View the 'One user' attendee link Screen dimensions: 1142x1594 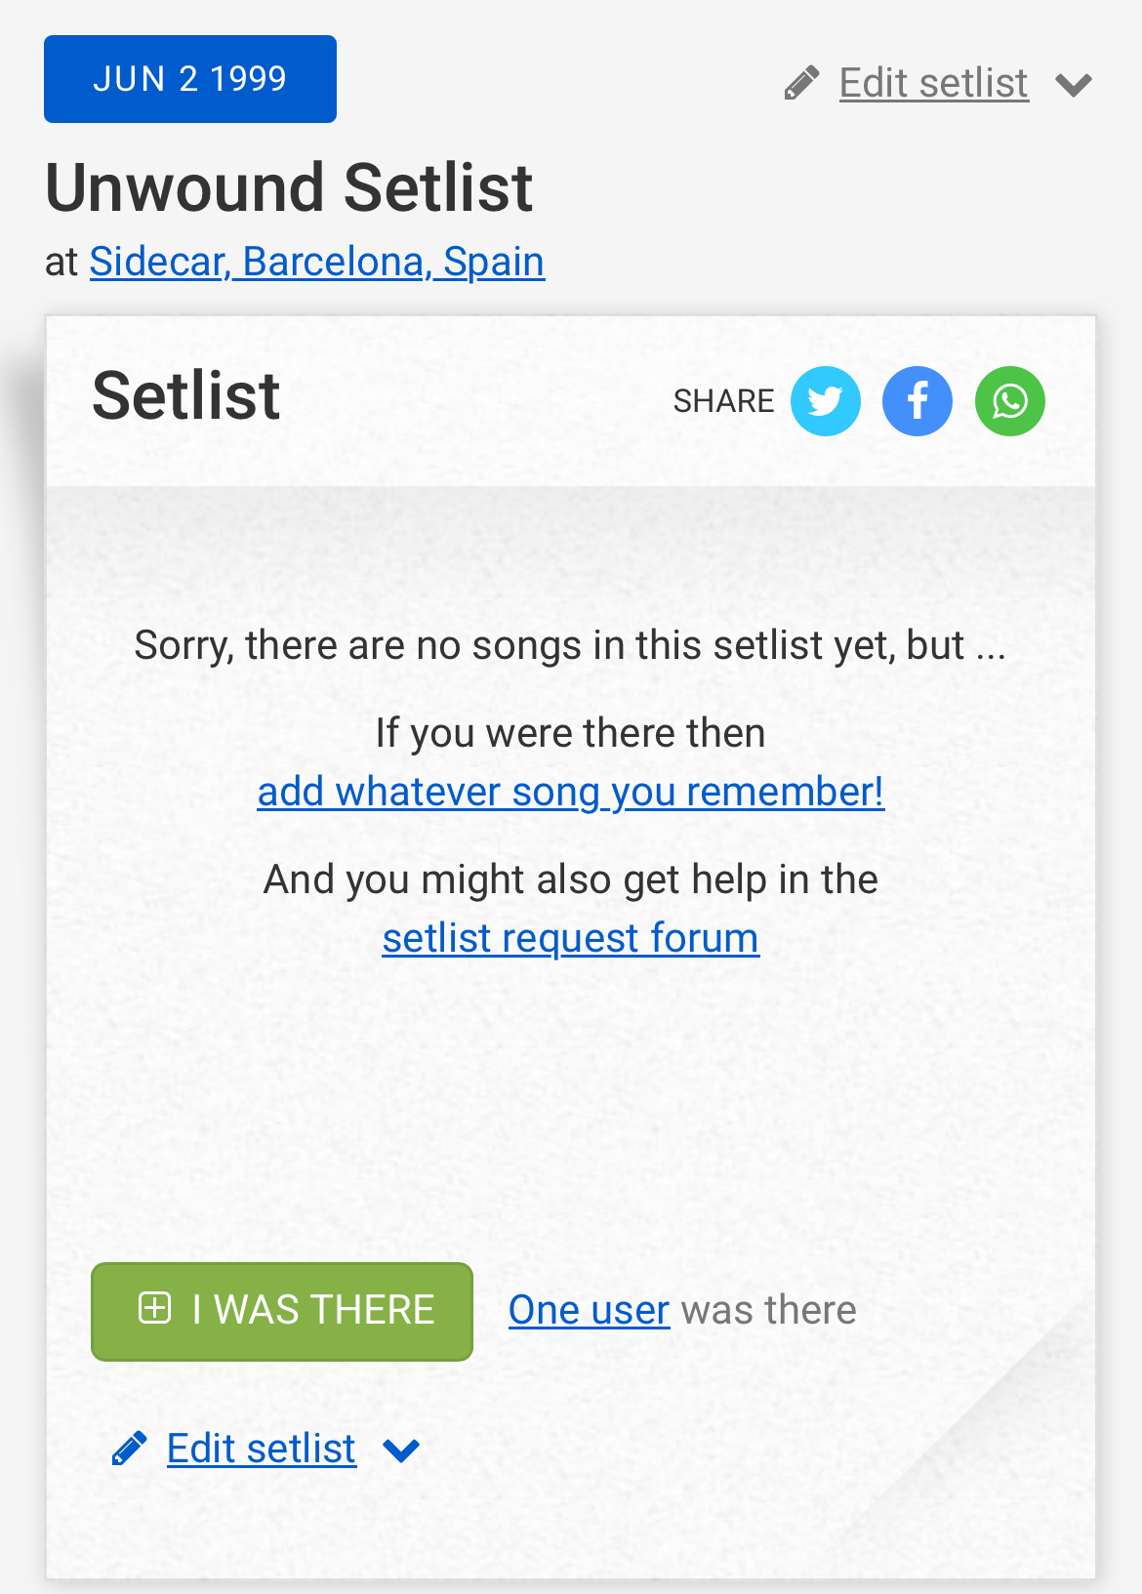[589, 1310]
